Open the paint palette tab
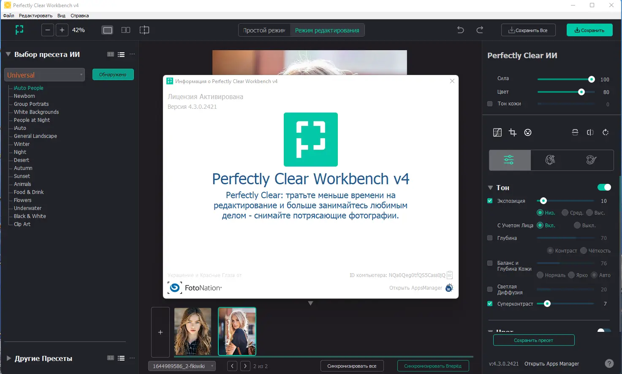 click(591, 160)
